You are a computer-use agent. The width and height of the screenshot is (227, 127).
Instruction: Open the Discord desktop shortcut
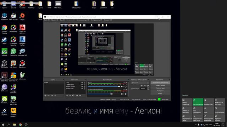pos(13,5)
